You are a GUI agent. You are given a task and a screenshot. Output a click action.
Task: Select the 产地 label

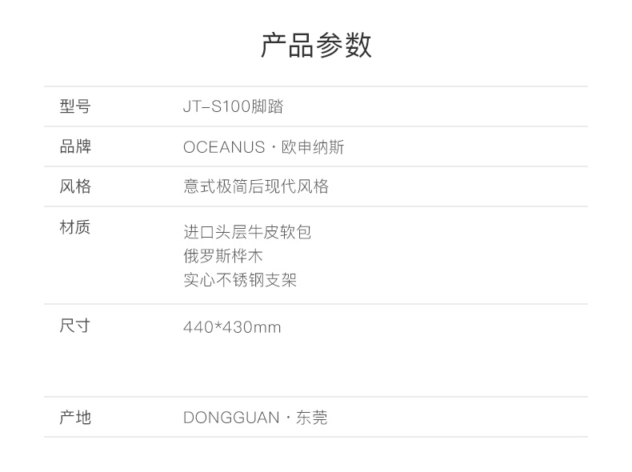pos(75,417)
